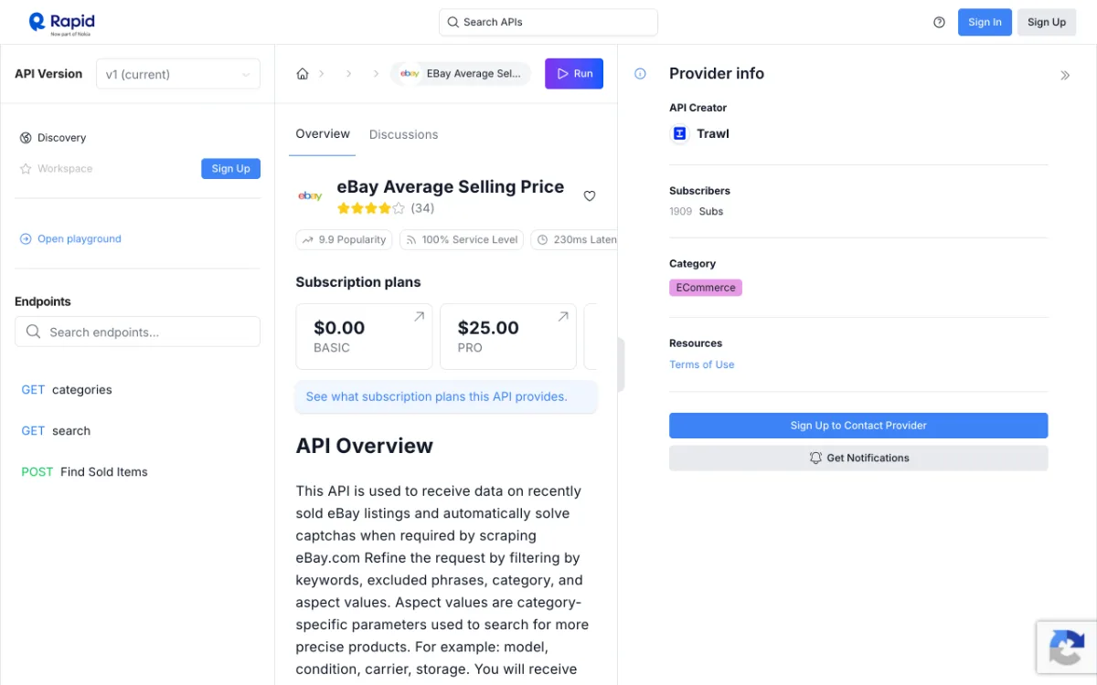Click See what subscription plans link
1097x685 pixels.
(436, 396)
